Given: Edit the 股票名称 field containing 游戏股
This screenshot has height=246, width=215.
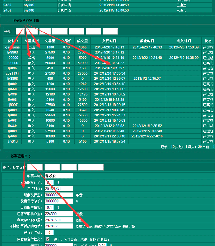Looking at the screenshot, I should 59,176.
